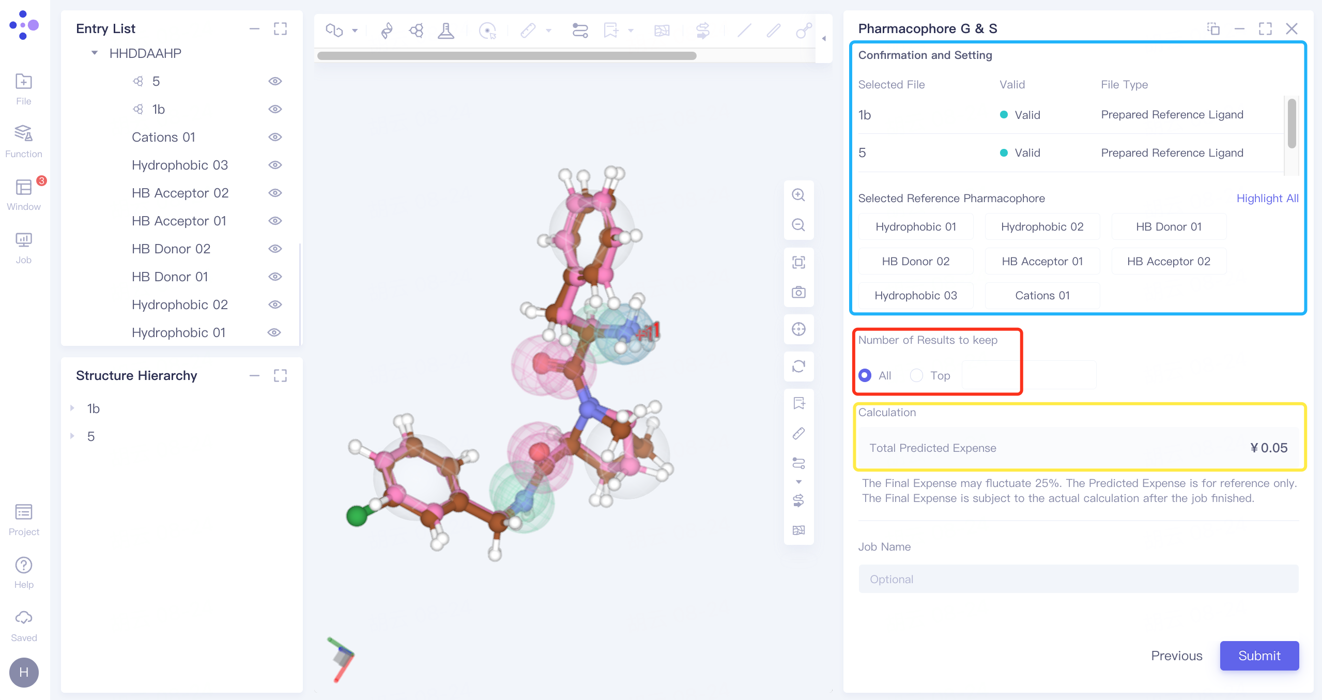Click the app logo icon
Image resolution: width=1322 pixels, height=700 pixels.
[x=24, y=25]
